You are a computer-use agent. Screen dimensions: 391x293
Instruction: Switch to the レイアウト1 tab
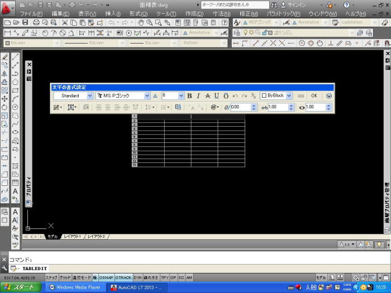(73, 237)
